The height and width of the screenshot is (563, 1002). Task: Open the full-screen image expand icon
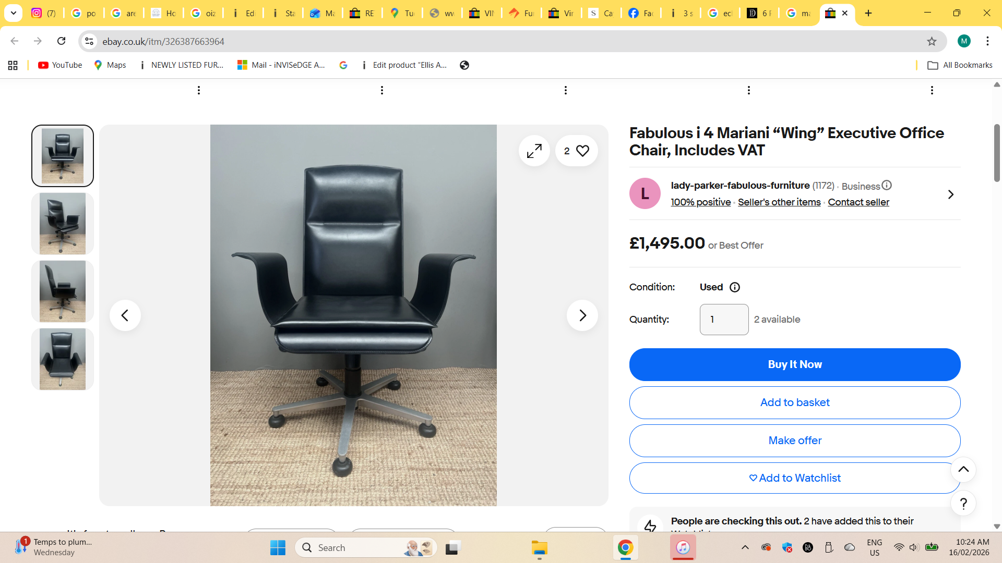tap(534, 151)
